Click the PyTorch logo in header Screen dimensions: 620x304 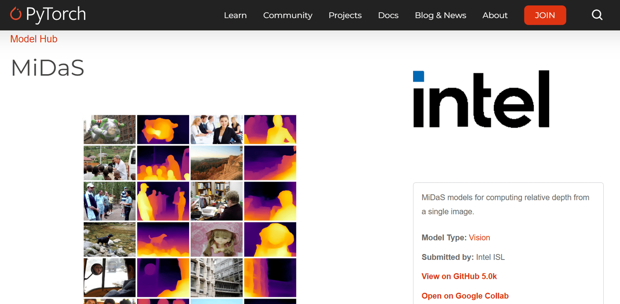pos(48,15)
